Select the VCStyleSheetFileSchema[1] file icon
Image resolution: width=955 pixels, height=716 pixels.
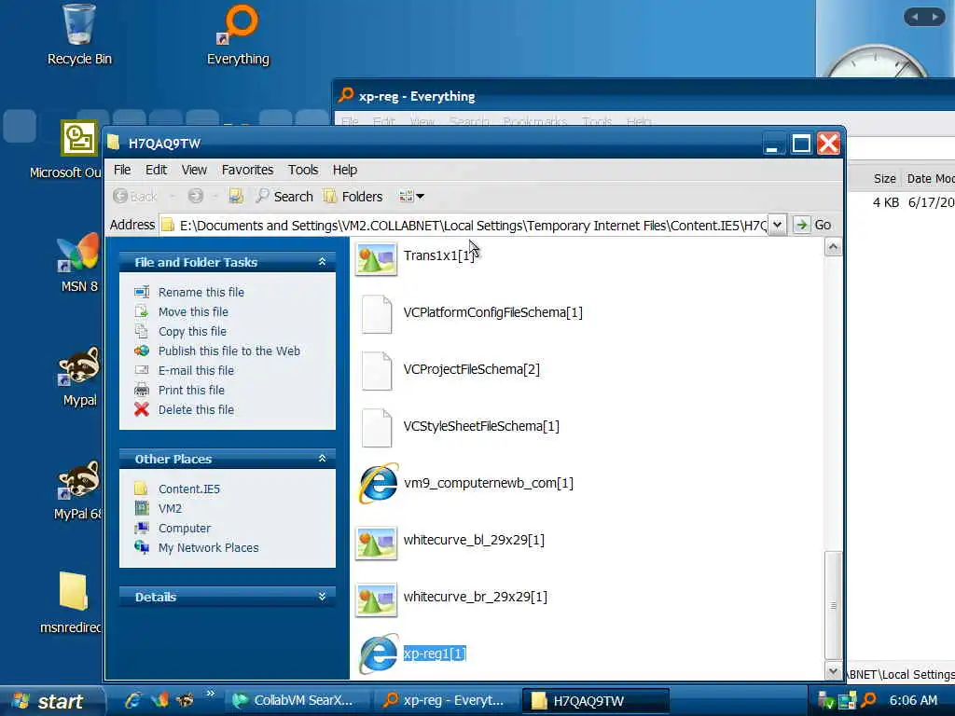click(x=377, y=428)
